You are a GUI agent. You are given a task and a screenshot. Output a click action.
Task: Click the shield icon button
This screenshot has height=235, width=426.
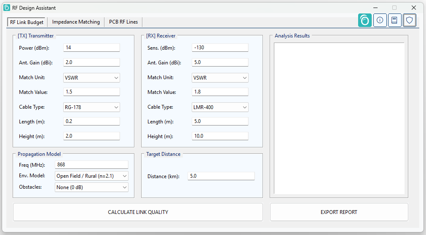[x=409, y=20]
